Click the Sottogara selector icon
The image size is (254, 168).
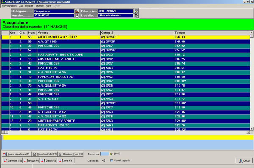pos(77,11)
